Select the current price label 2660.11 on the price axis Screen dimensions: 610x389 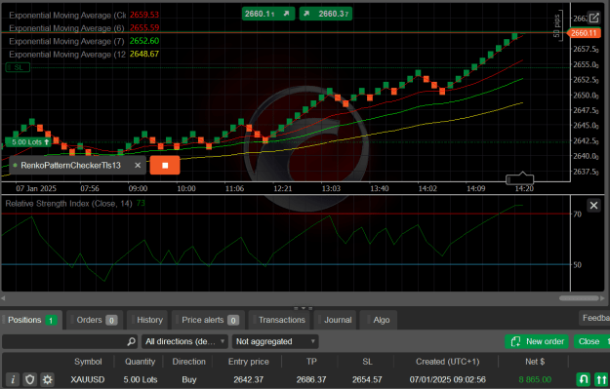tap(584, 33)
